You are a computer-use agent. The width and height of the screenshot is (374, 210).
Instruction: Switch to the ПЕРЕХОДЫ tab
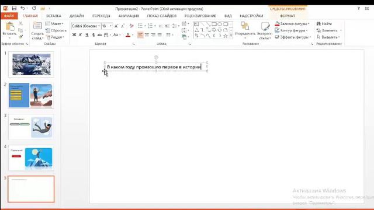101,16
